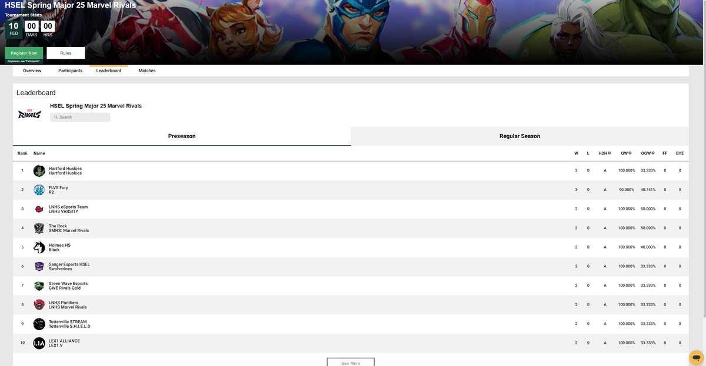
Task: Select the Preseason standings tab
Action: point(182,136)
